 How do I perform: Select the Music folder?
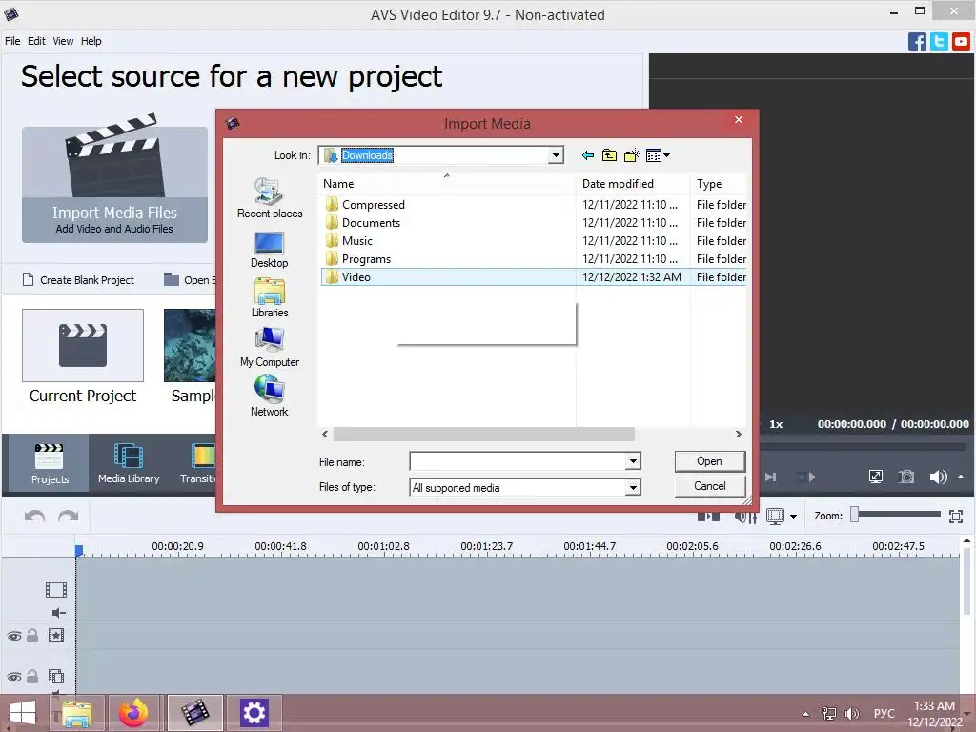tap(349, 241)
